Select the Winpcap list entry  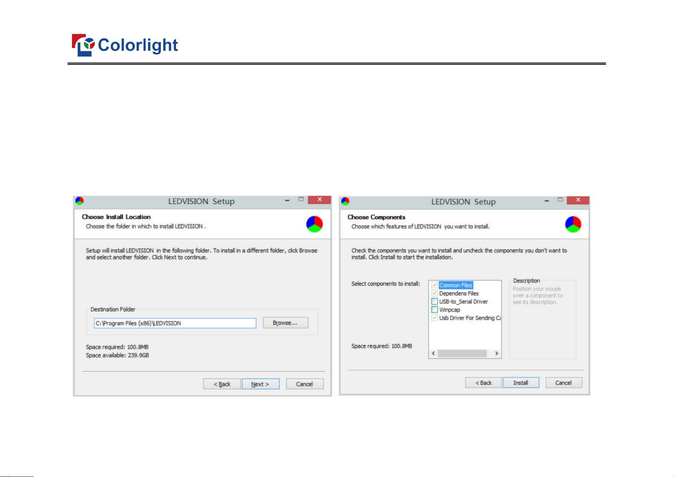(x=450, y=310)
